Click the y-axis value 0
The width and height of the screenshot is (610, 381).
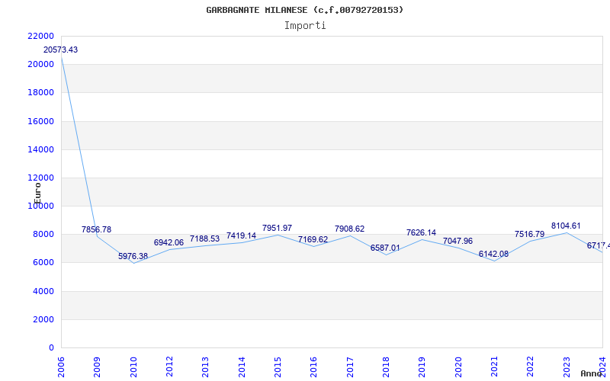tap(51, 348)
